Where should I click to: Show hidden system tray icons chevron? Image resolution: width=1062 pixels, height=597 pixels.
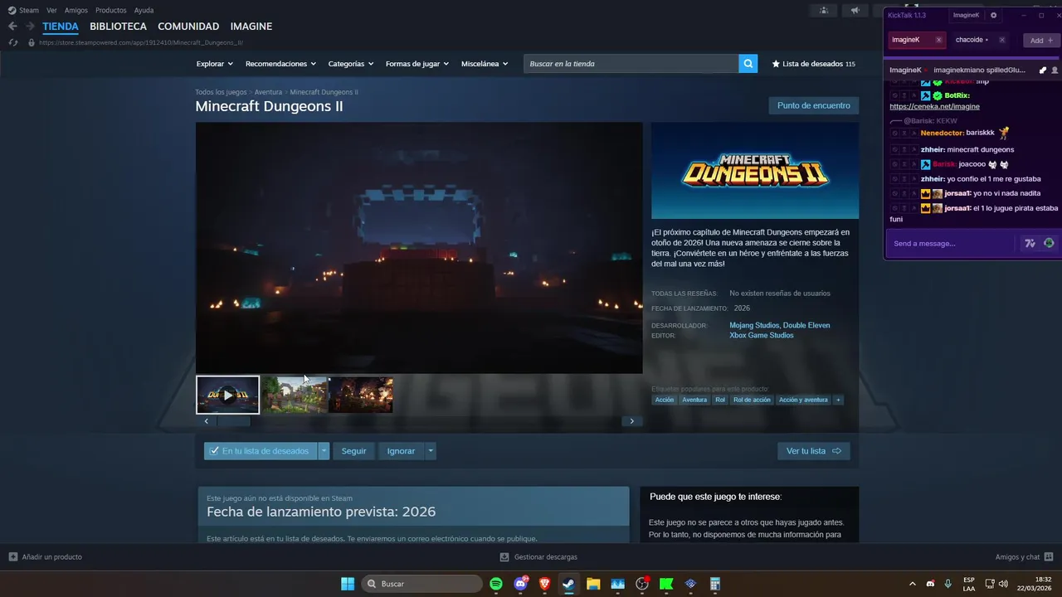(913, 584)
